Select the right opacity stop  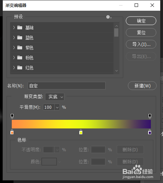click(x=150, y=116)
